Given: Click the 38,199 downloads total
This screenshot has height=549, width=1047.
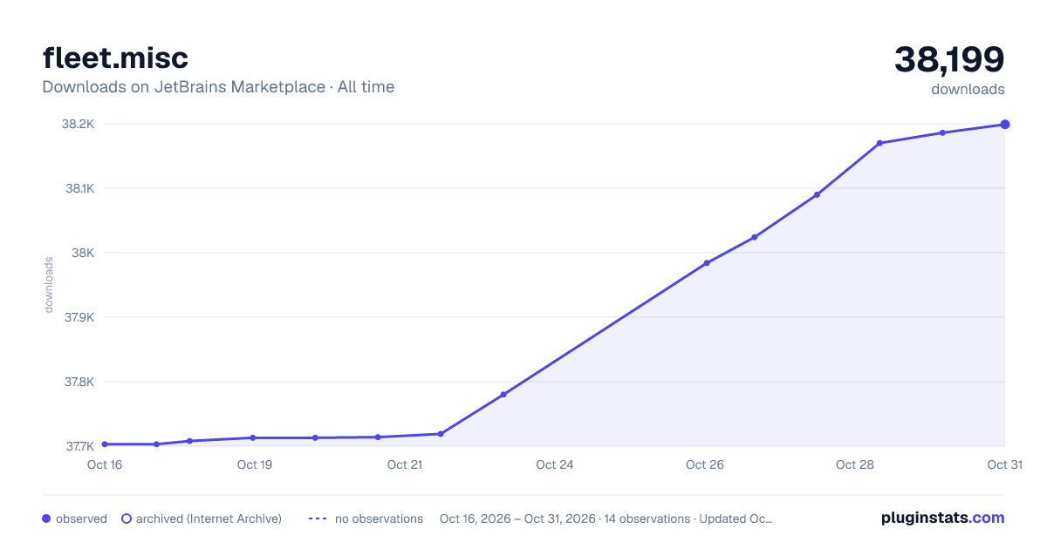Looking at the screenshot, I should (x=949, y=59).
